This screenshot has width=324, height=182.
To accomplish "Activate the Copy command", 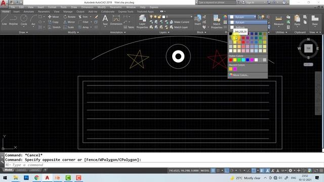I will 53,22.
